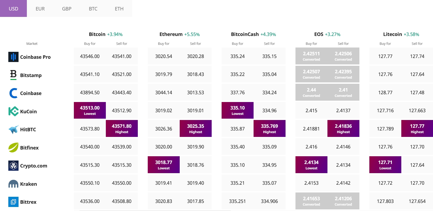Viewport: 433px width, 211px height.
Task: Select Crypto.com lowest EOS buy price 2.4134
Action: coord(311,165)
